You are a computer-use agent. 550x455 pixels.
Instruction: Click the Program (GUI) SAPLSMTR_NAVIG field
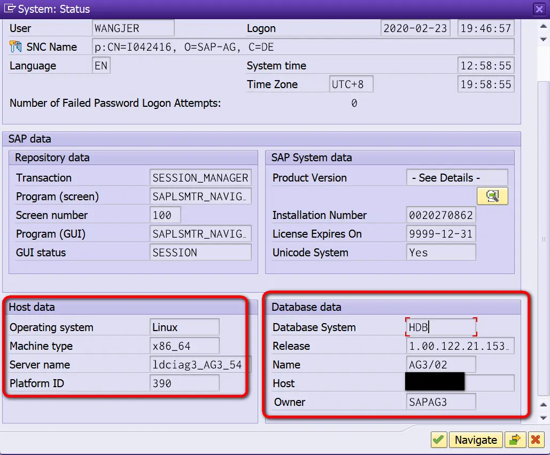(200, 234)
